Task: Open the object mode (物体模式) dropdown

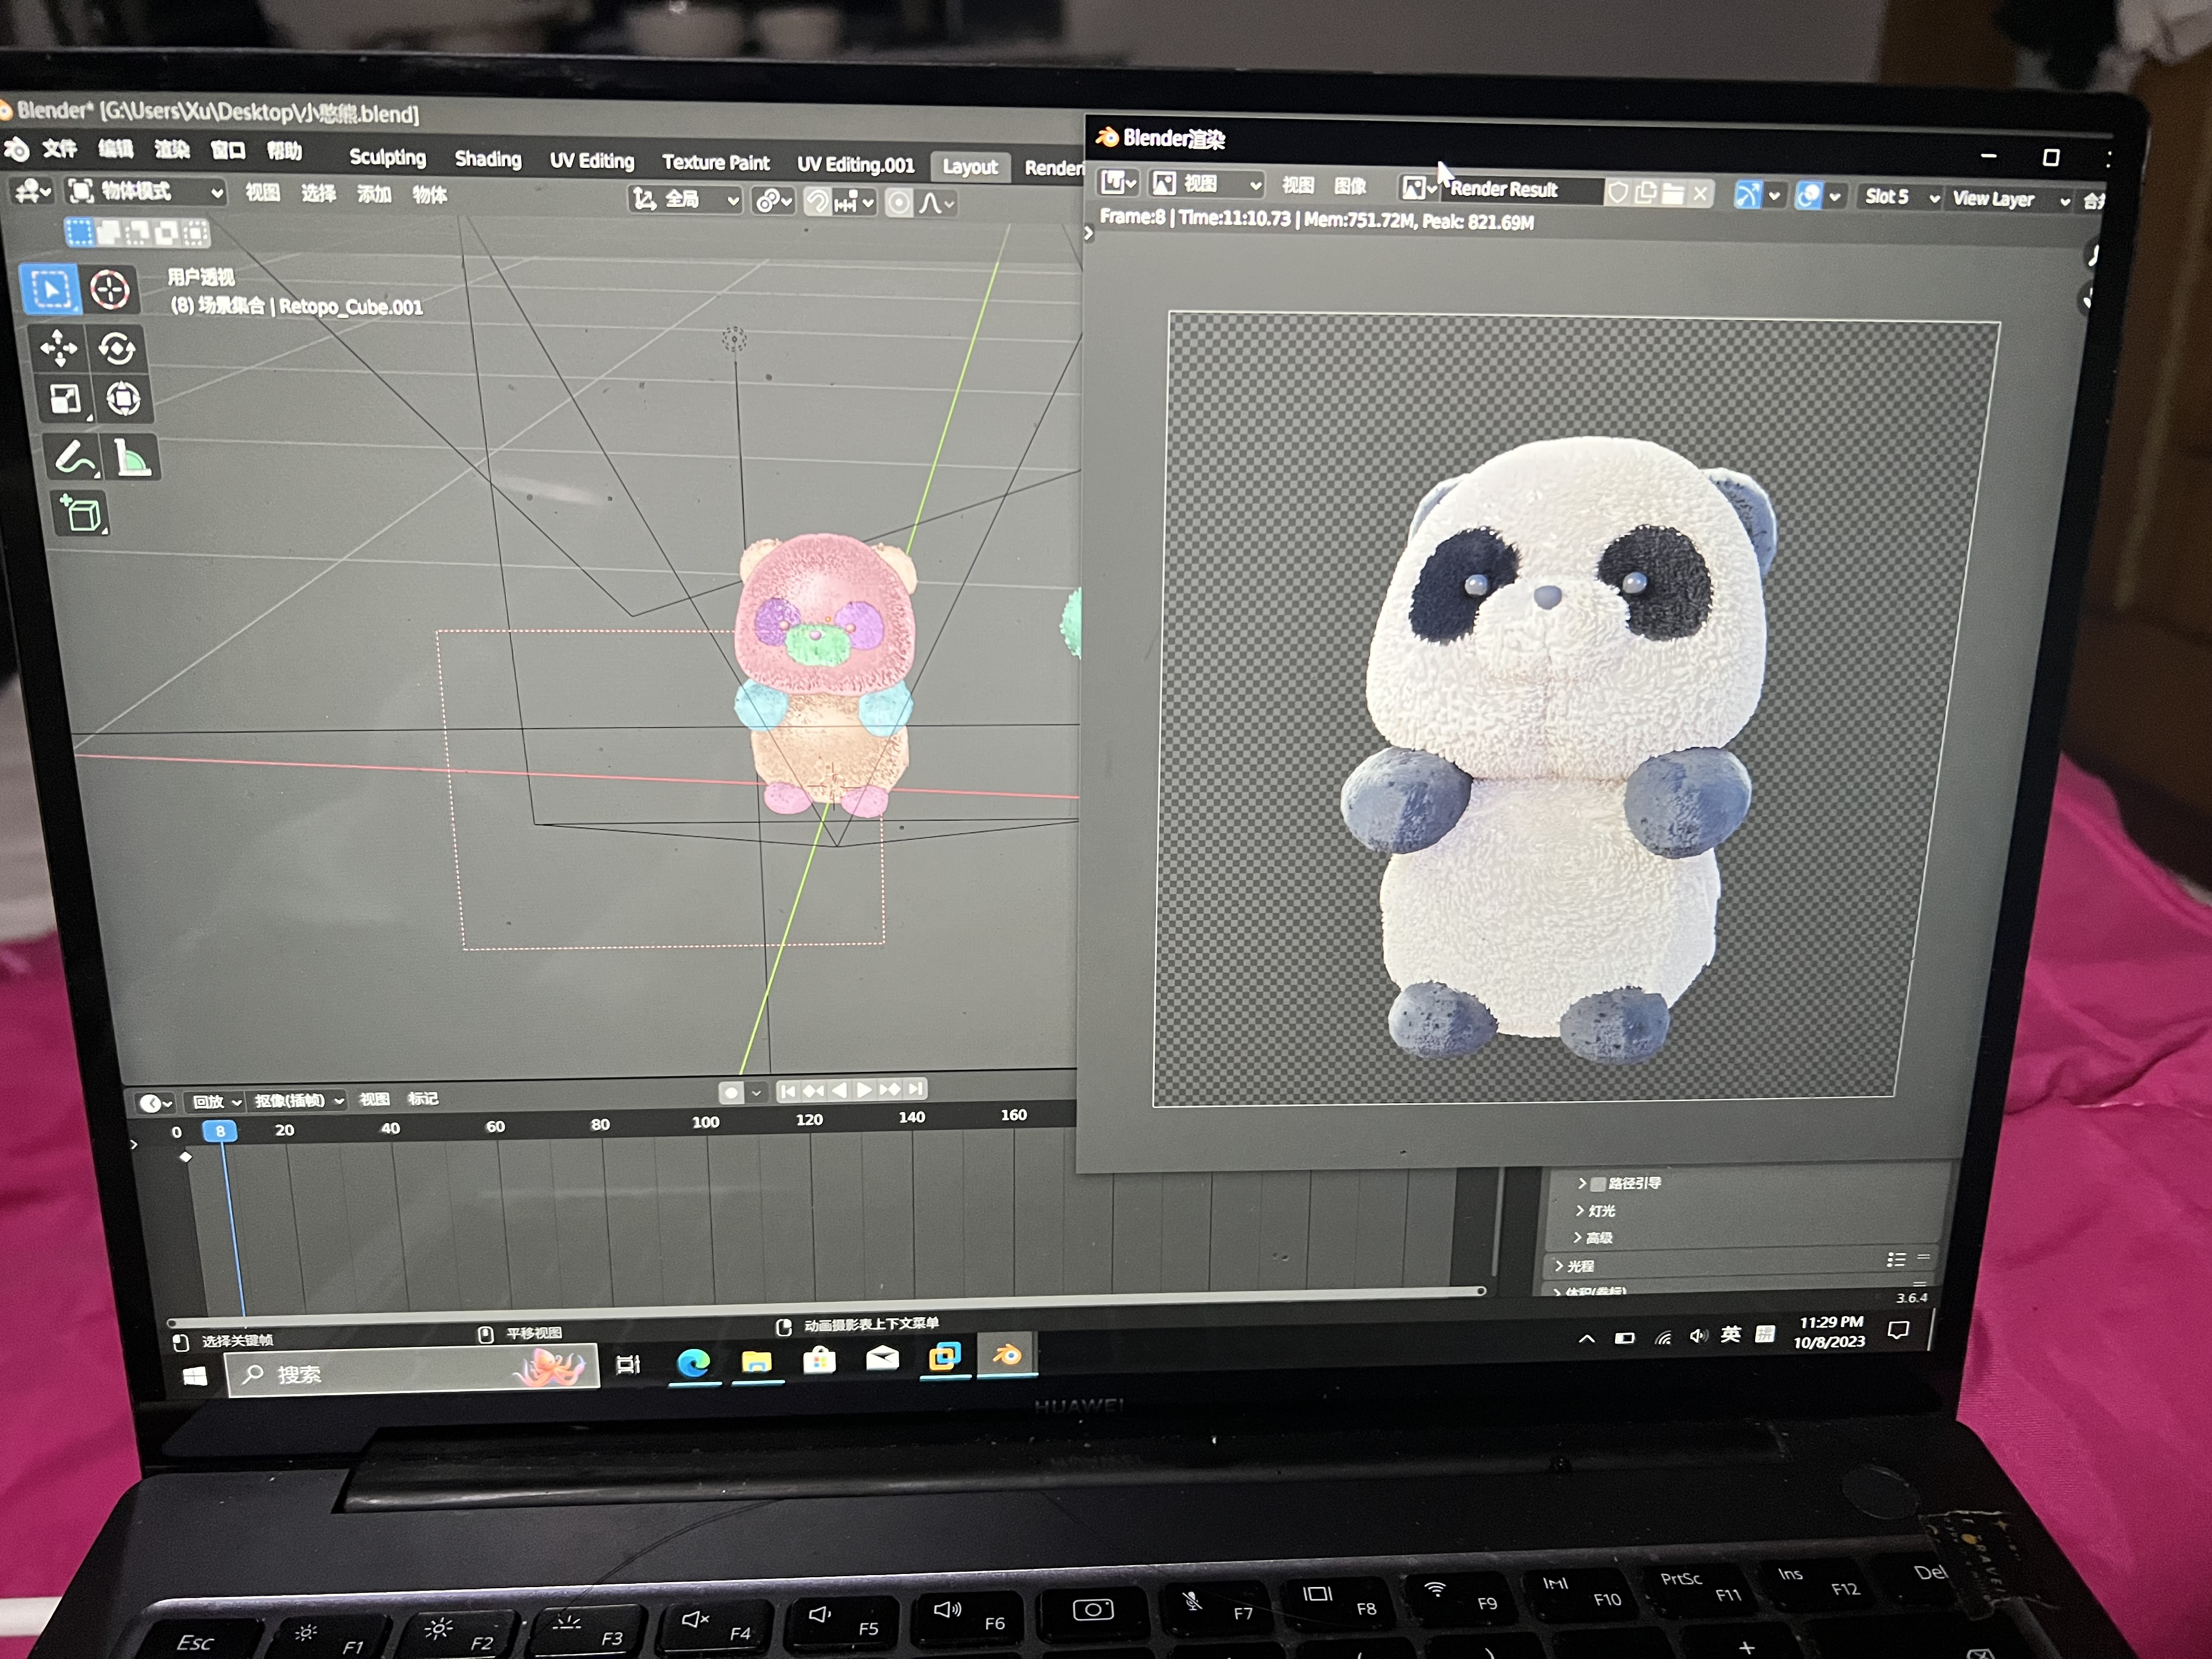Action: point(145,191)
